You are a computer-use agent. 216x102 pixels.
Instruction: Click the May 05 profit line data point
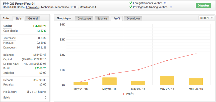tap(109, 74)
